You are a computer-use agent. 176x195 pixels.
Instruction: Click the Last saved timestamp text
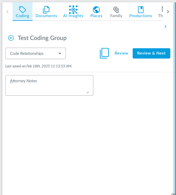tap(39, 66)
